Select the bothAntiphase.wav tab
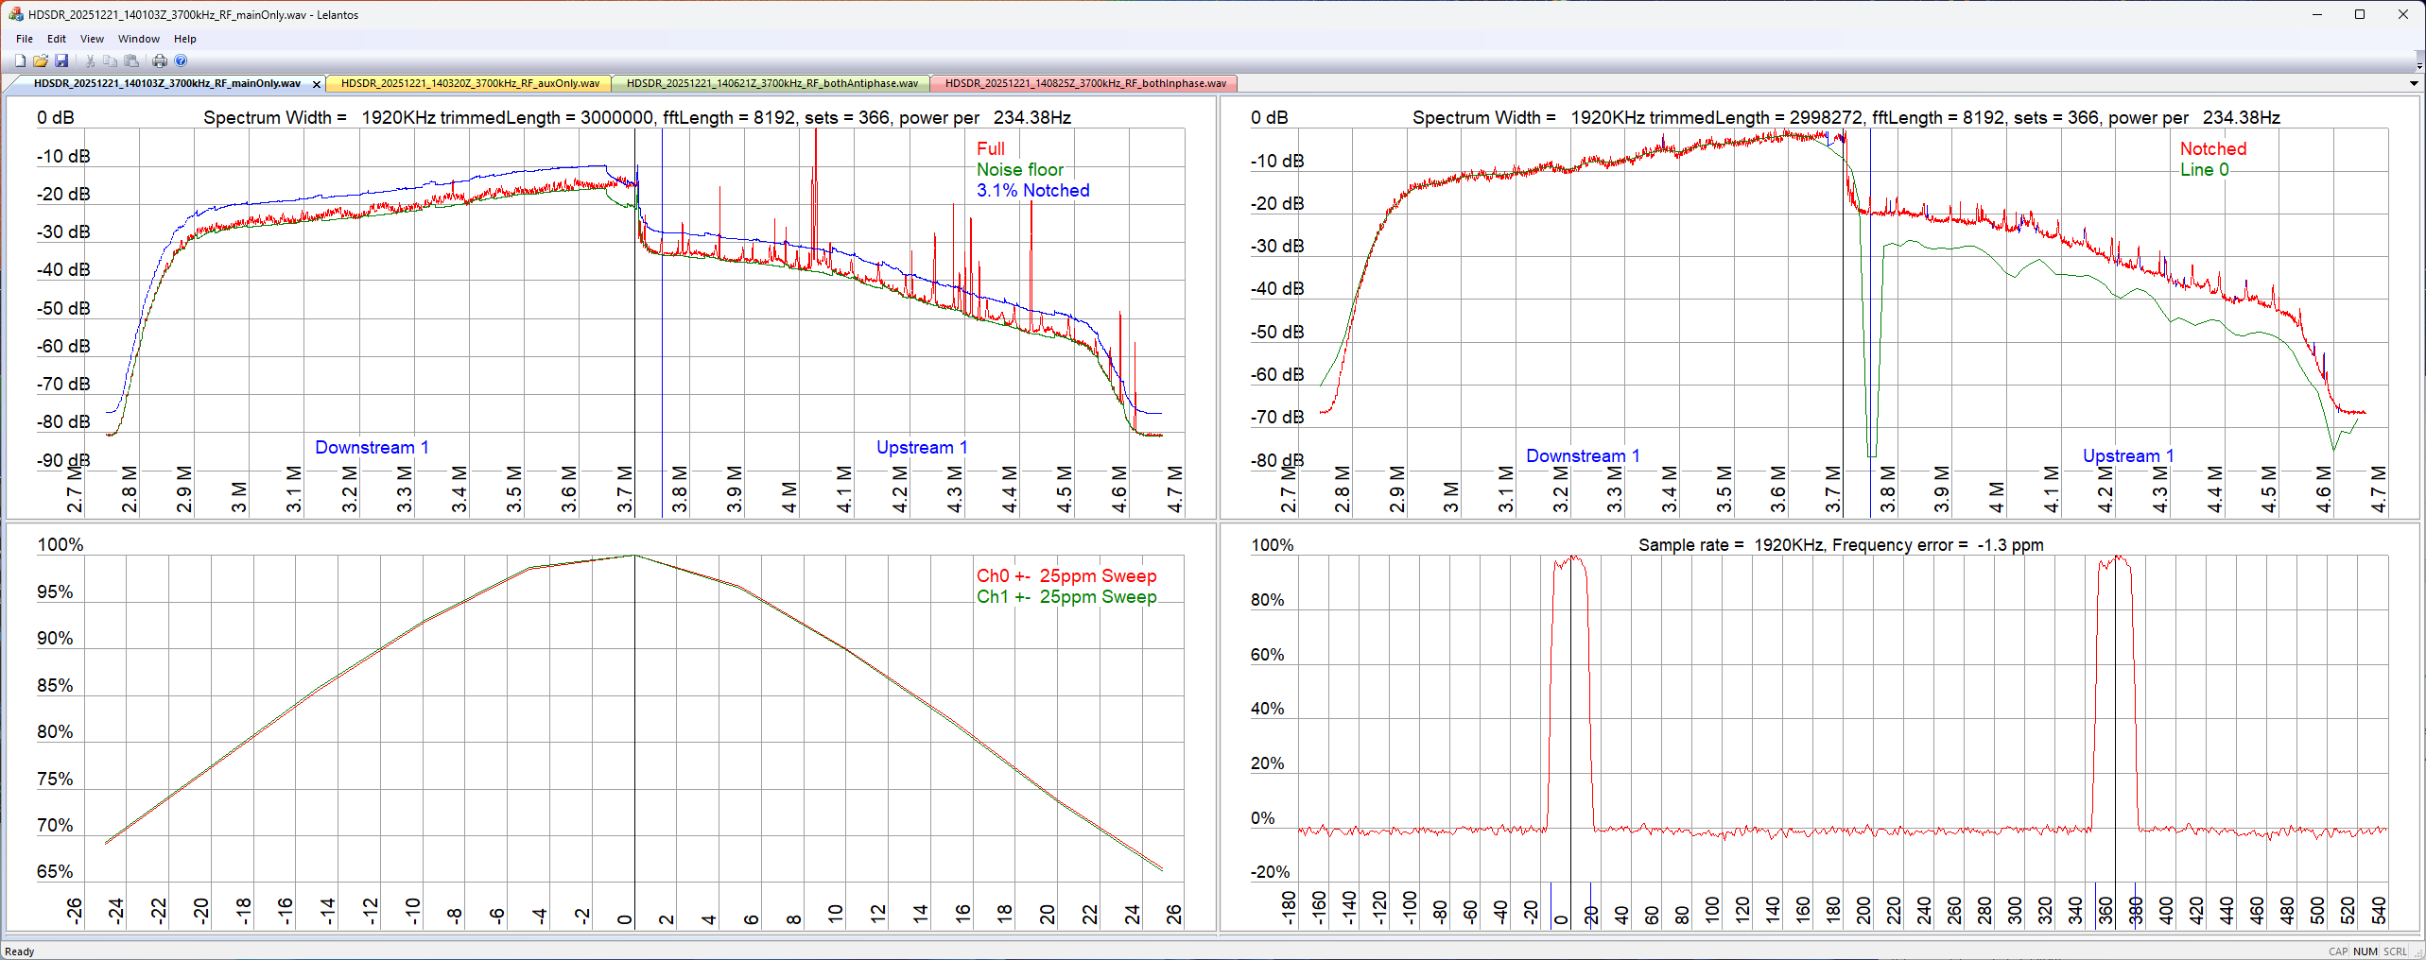 coord(771,84)
